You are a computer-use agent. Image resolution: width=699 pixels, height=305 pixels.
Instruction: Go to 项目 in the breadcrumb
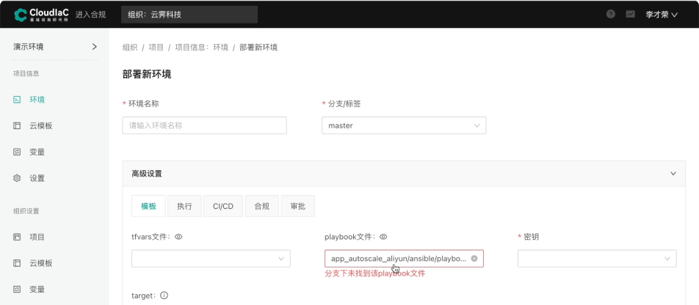click(x=156, y=47)
